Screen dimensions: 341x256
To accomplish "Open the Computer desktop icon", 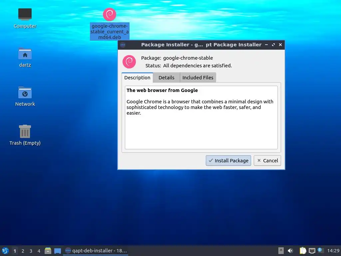I will [x=25, y=18].
